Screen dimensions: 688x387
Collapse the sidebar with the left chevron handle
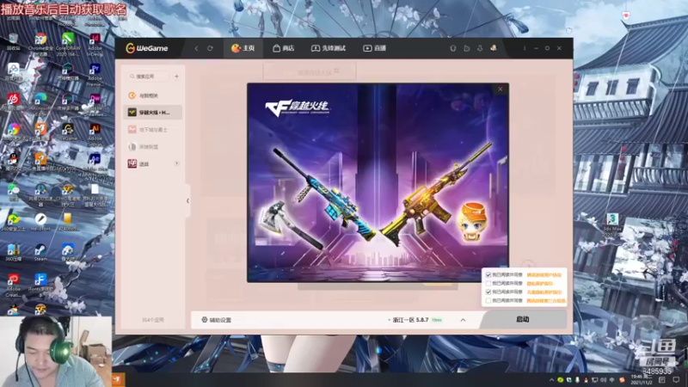(187, 201)
